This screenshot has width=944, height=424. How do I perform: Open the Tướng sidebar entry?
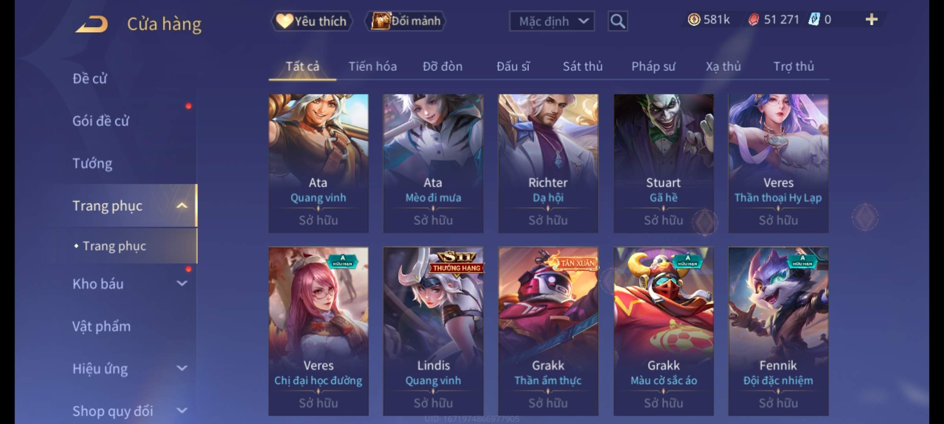pos(92,163)
